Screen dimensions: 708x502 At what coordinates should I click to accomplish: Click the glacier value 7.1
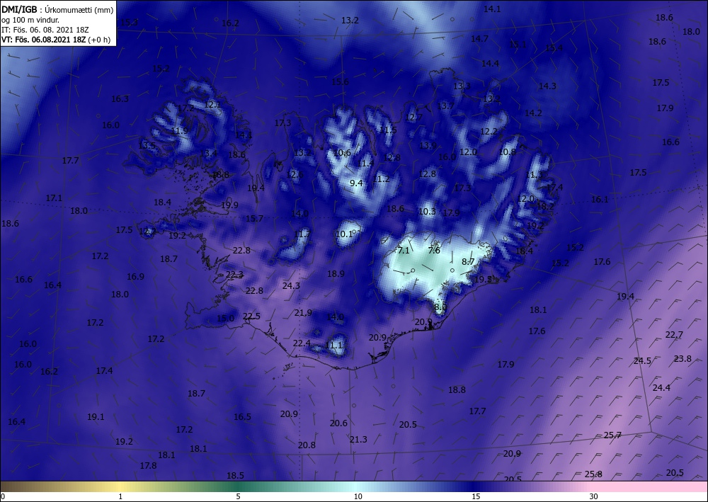click(x=403, y=250)
